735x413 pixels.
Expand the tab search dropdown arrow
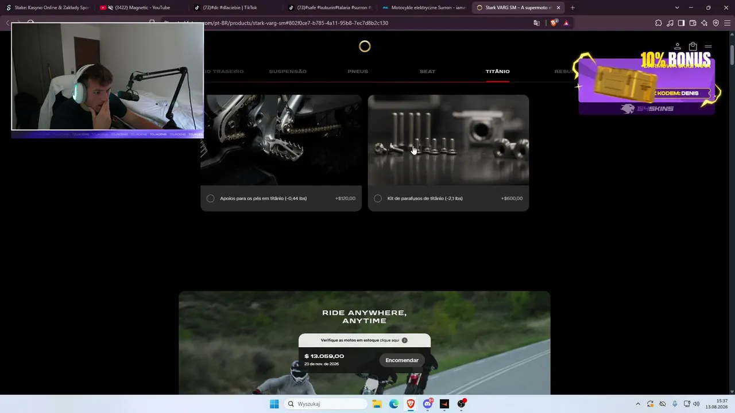tap(677, 7)
